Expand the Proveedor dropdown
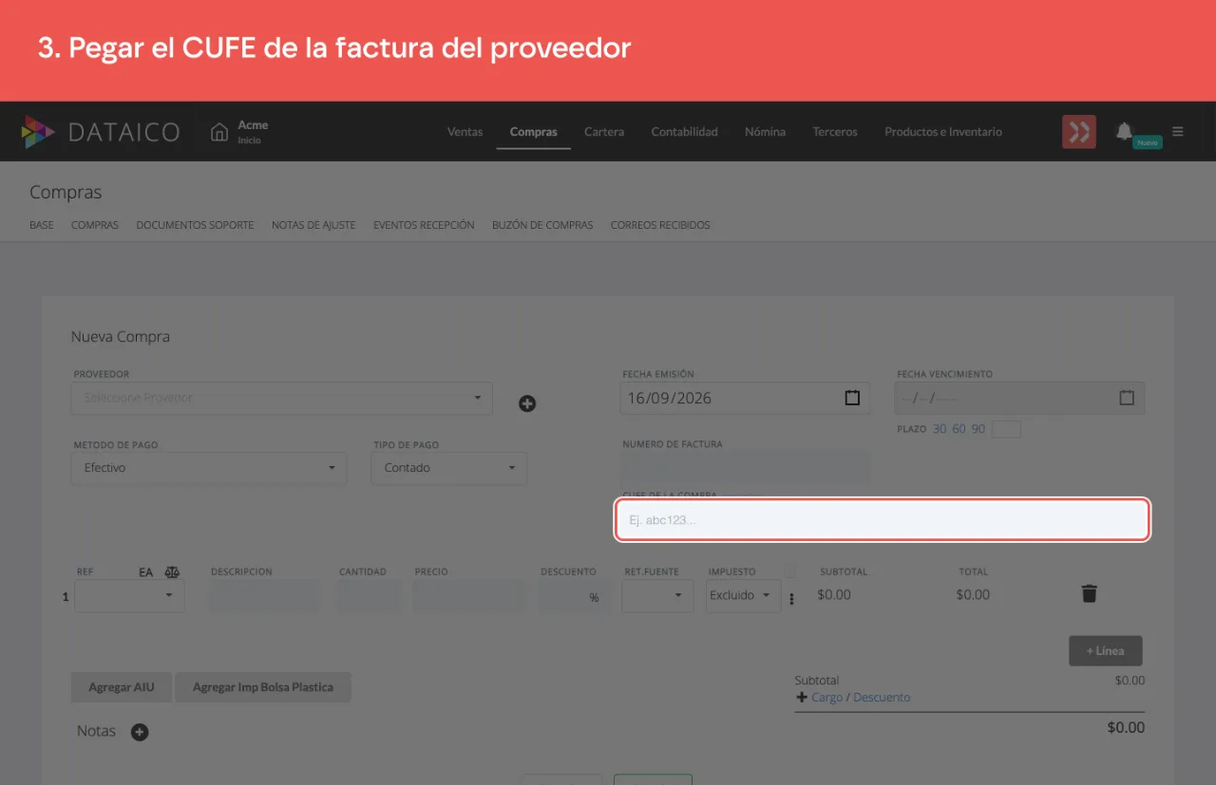 pyautogui.click(x=282, y=398)
